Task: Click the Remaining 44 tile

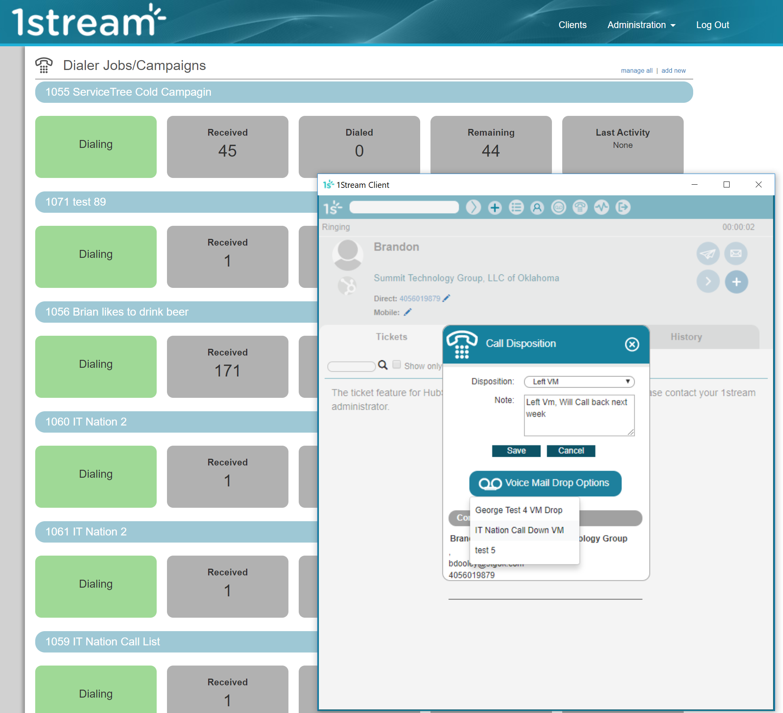Action: click(x=491, y=145)
